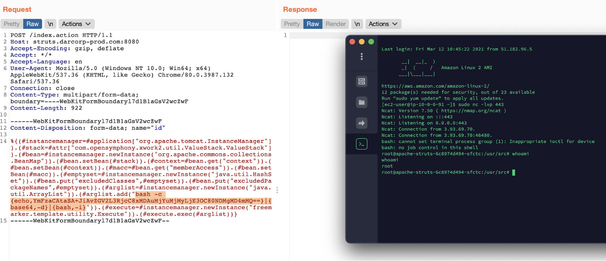Open the server hosts icon in terminal sidebar
This screenshot has height=261, width=606.
pyautogui.click(x=362, y=81)
